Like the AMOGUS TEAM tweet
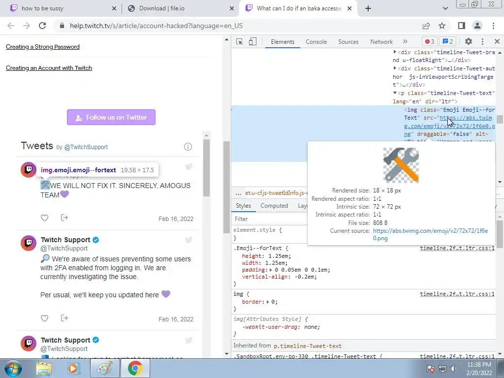The width and height of the screenshot is (504, 378). [44, 218]
